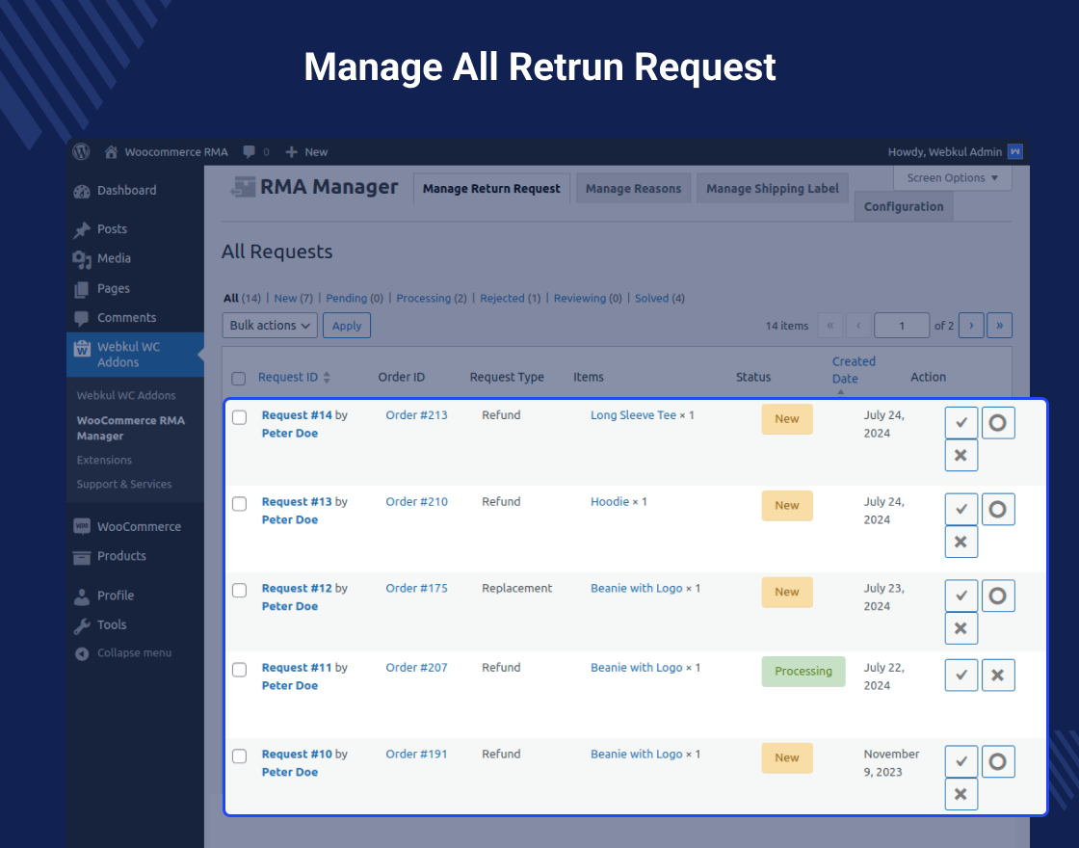1079x848 pixels.
Task: Select the Request #11 row checkbox
Action: coord(240,670)
